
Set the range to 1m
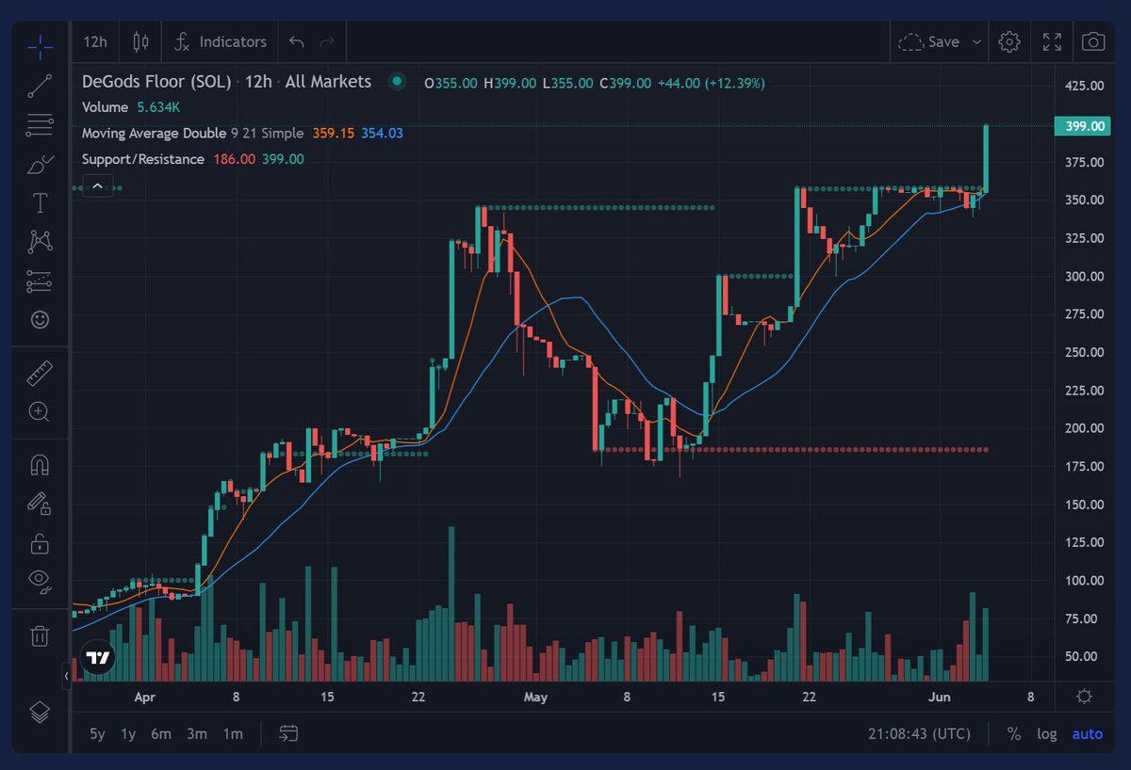[232, 733]
